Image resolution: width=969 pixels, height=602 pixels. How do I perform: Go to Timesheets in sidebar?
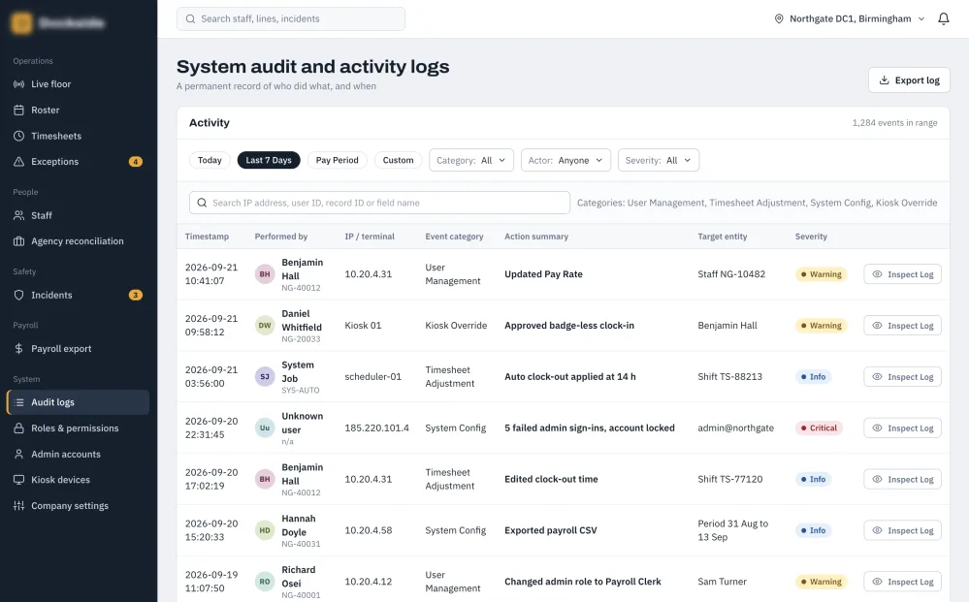point(78,136)
